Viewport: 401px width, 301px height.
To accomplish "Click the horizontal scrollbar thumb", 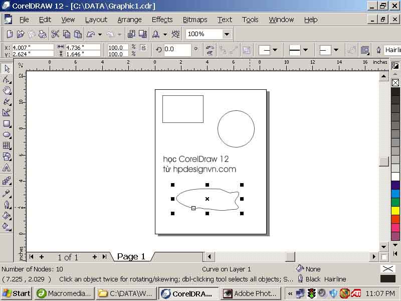I will (x=290, y=257).
